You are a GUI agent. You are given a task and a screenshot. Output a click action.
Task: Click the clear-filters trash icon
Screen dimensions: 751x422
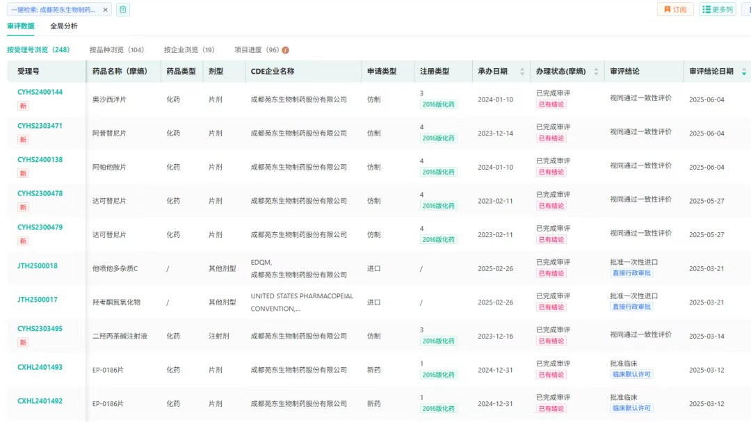[x=122, y=10]
